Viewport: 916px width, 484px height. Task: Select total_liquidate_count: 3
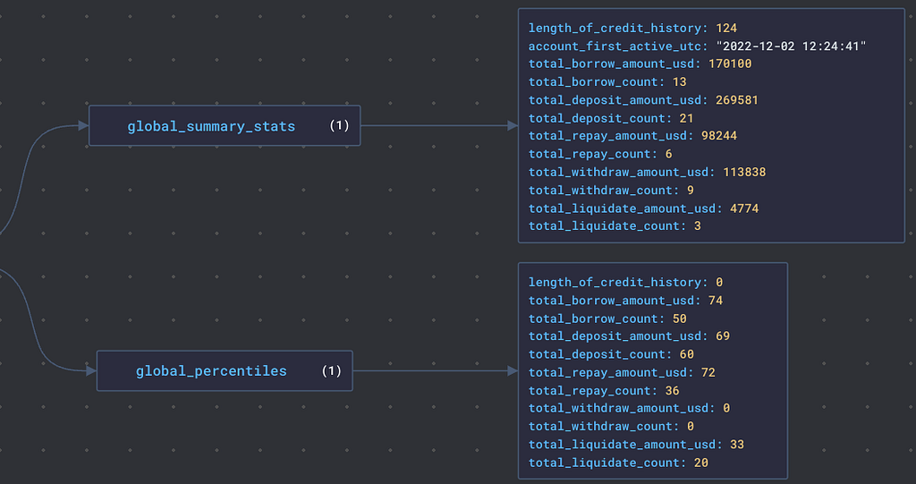click(x=615, y=225)
